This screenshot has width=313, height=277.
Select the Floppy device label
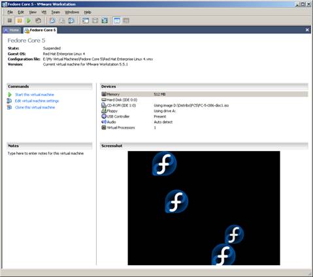112,111
